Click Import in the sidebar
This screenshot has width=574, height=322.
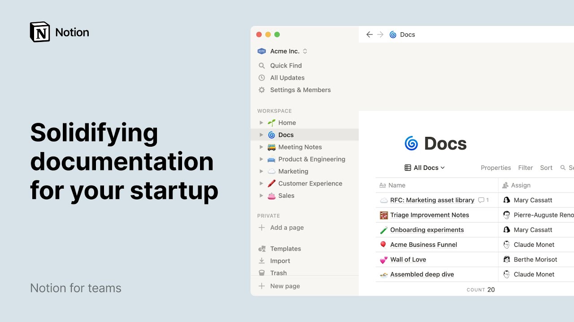280,261
